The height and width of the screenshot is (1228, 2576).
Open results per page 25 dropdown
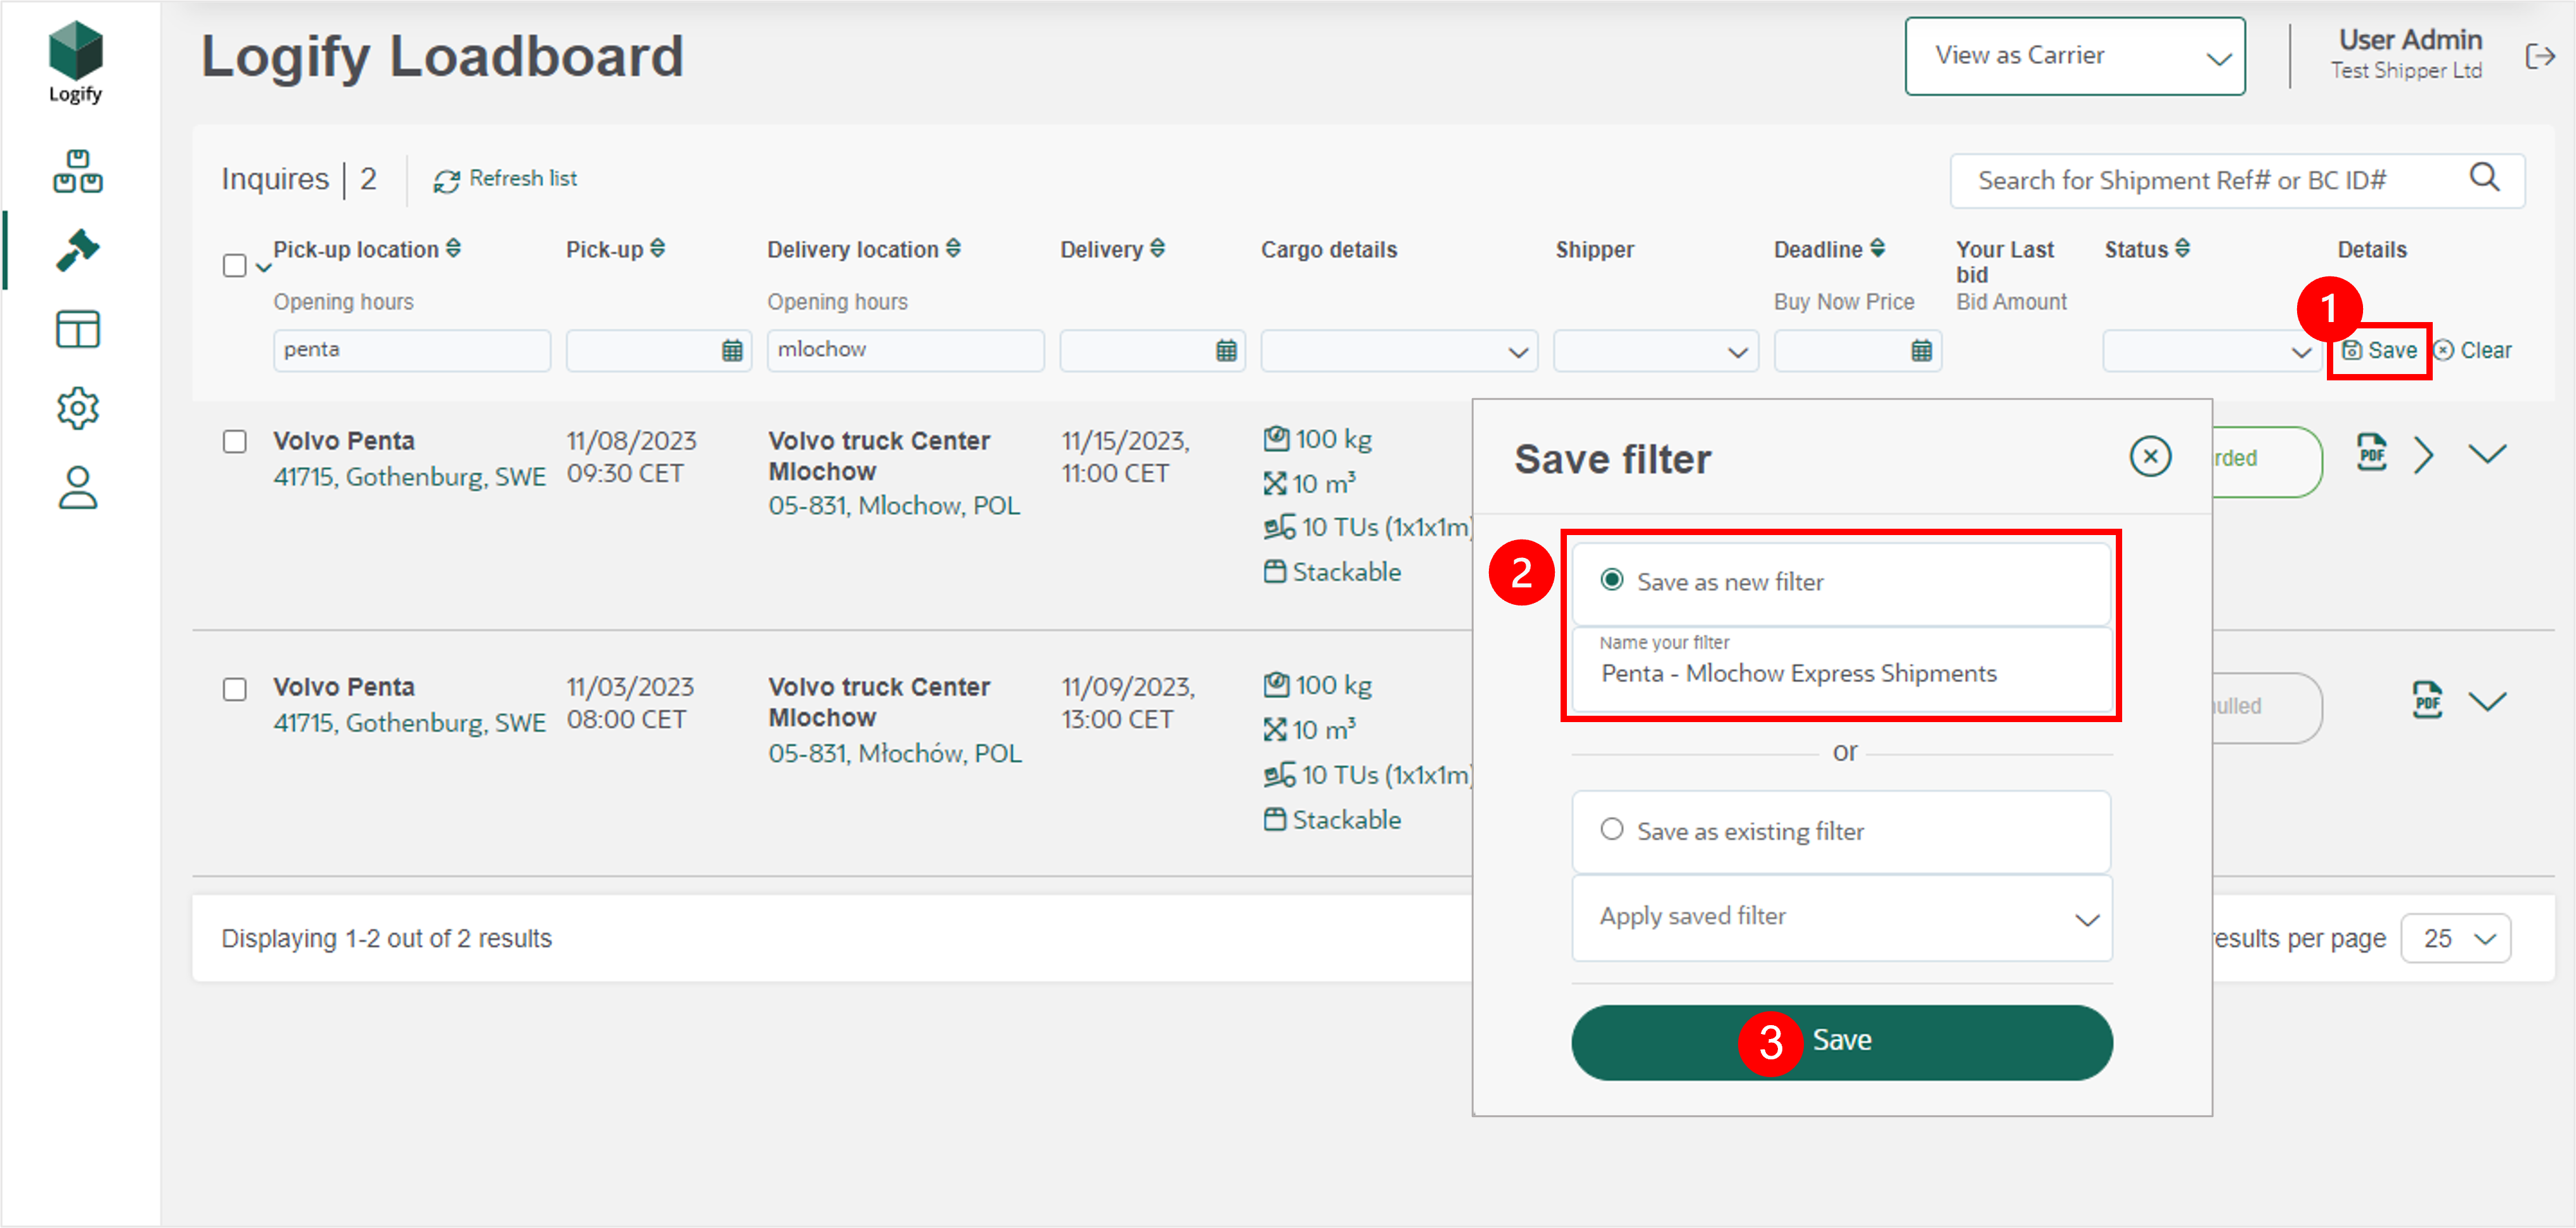pos(2455,938)
